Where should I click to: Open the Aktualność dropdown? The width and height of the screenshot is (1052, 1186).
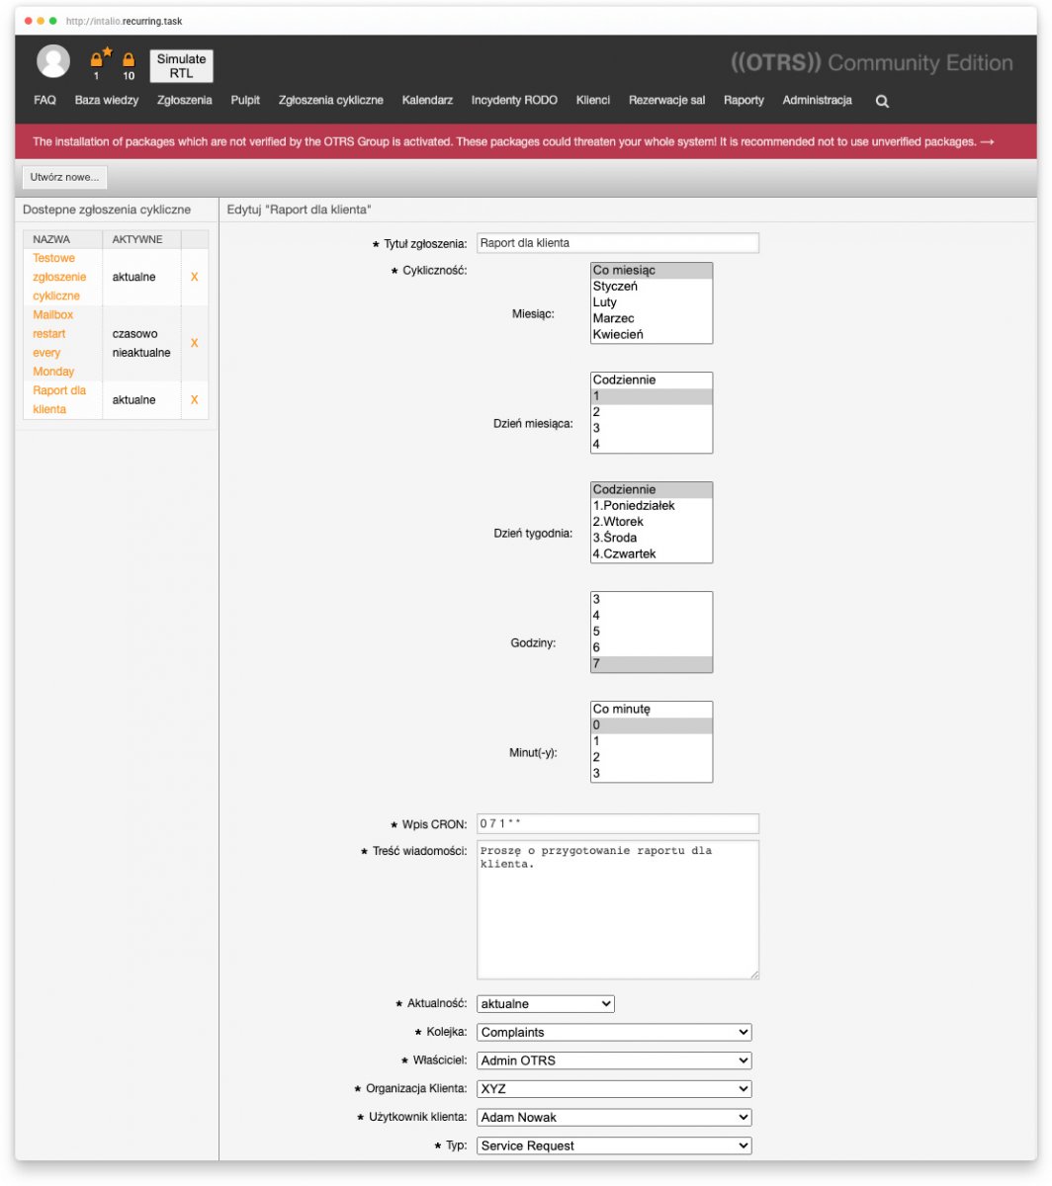tap(546, 1004)
